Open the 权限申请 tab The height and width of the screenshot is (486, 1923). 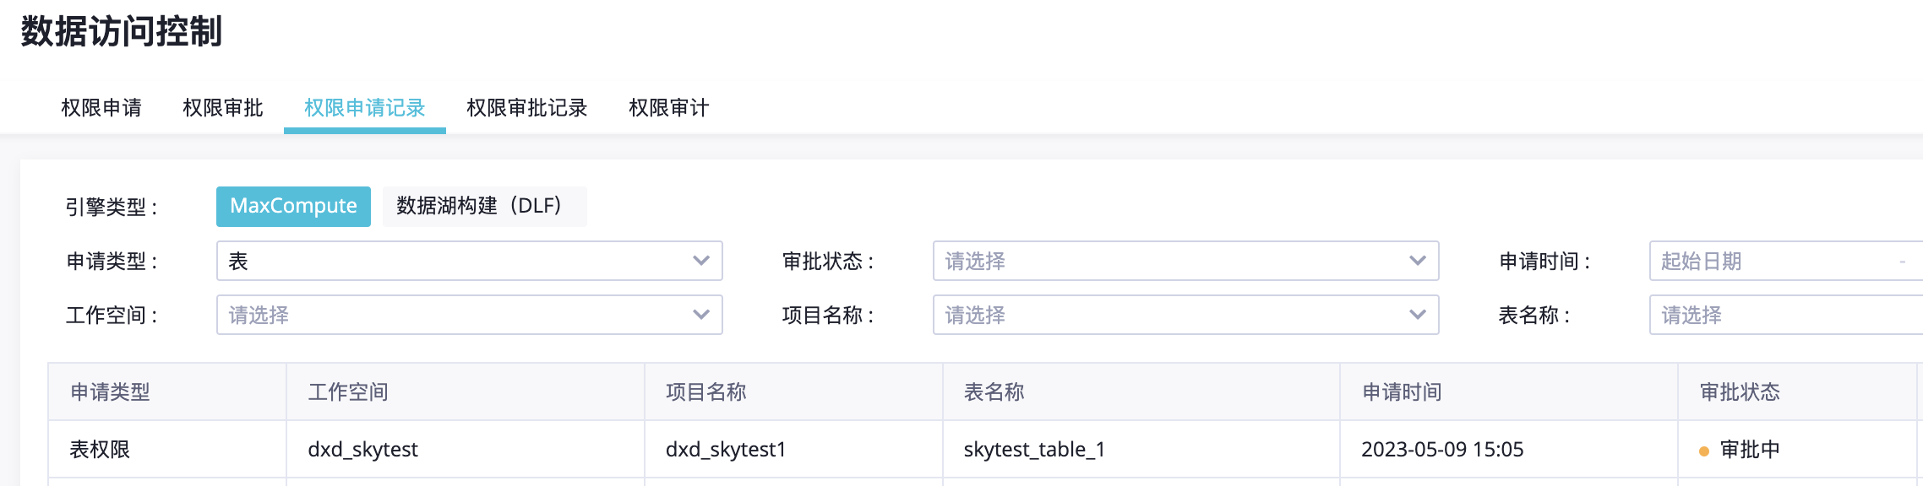(x=101, y=108)
